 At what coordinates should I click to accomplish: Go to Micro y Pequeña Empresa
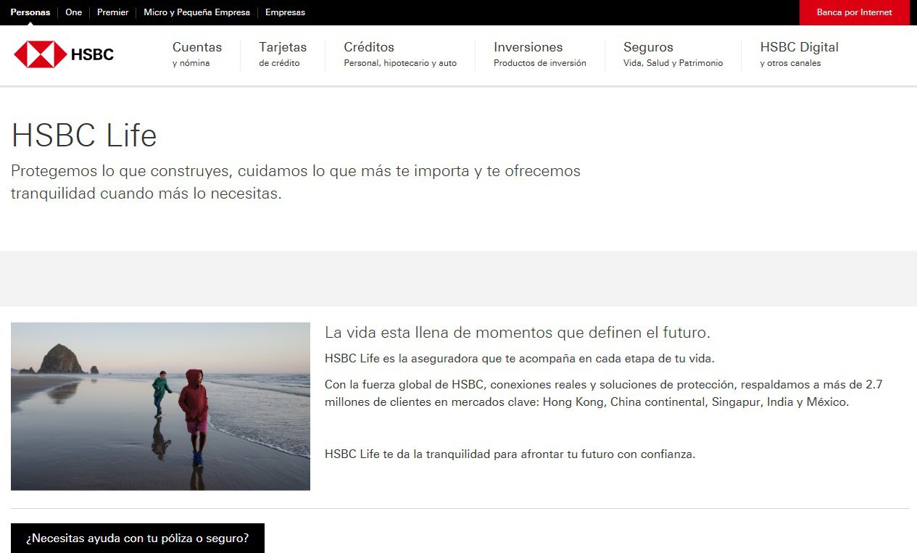tap(196, 12)
